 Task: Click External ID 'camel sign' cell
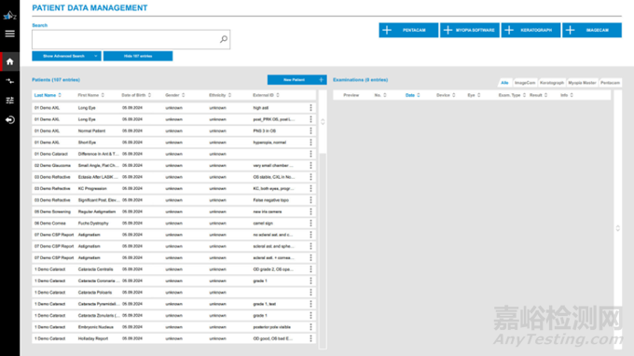tap(263, 223)
